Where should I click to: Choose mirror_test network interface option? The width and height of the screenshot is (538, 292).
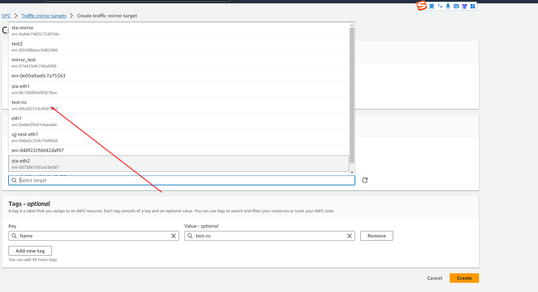179,62
